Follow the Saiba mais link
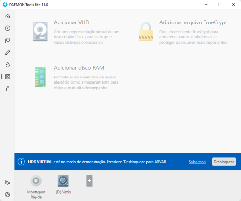Screen dimensions: 241x201 click(x=197, y=162)
